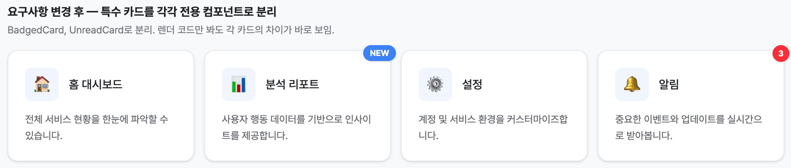
Task: Click the 설정 description about 커스터마이즈
Action: 493,127
